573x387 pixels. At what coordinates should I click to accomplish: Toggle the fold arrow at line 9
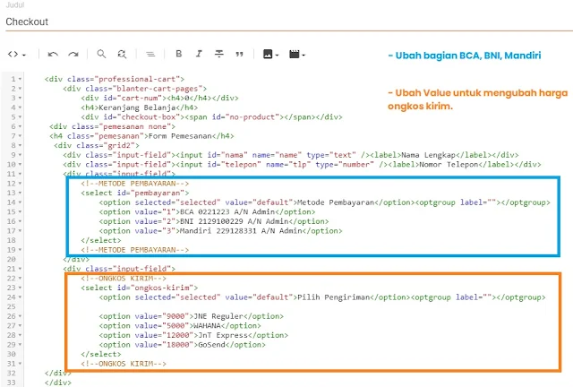tap(20, 155)
